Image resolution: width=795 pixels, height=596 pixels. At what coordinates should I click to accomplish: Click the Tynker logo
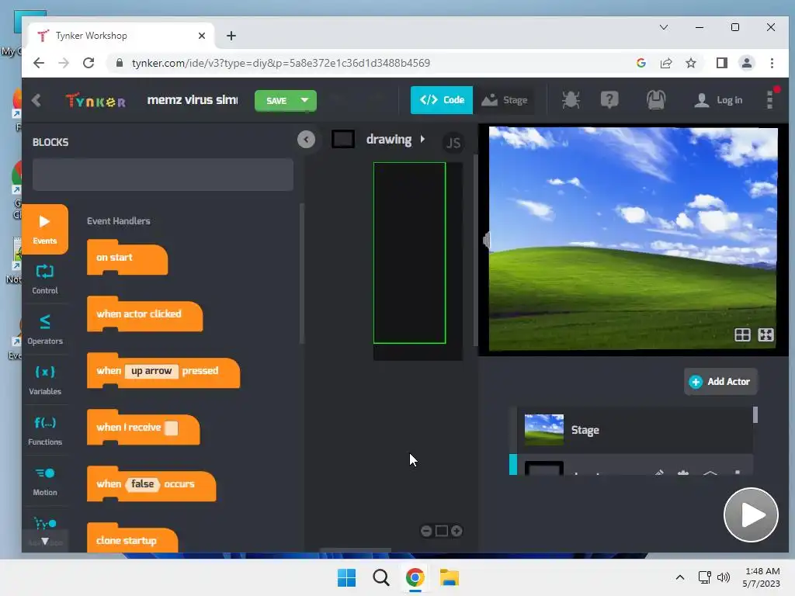click(95, 101)
